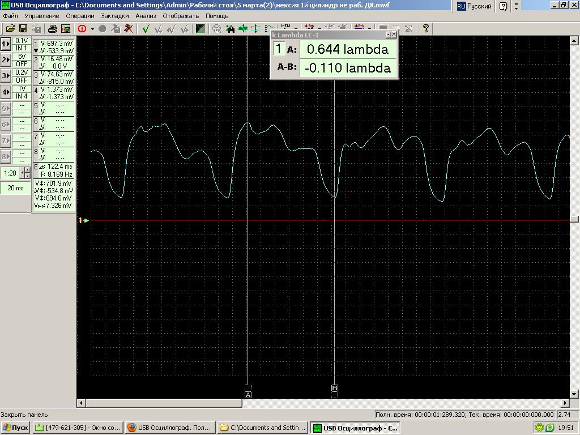Screen dimensions: 580x435
Task: Open channel 3 voltage range 0.2V selector
Action: [22, 72]
